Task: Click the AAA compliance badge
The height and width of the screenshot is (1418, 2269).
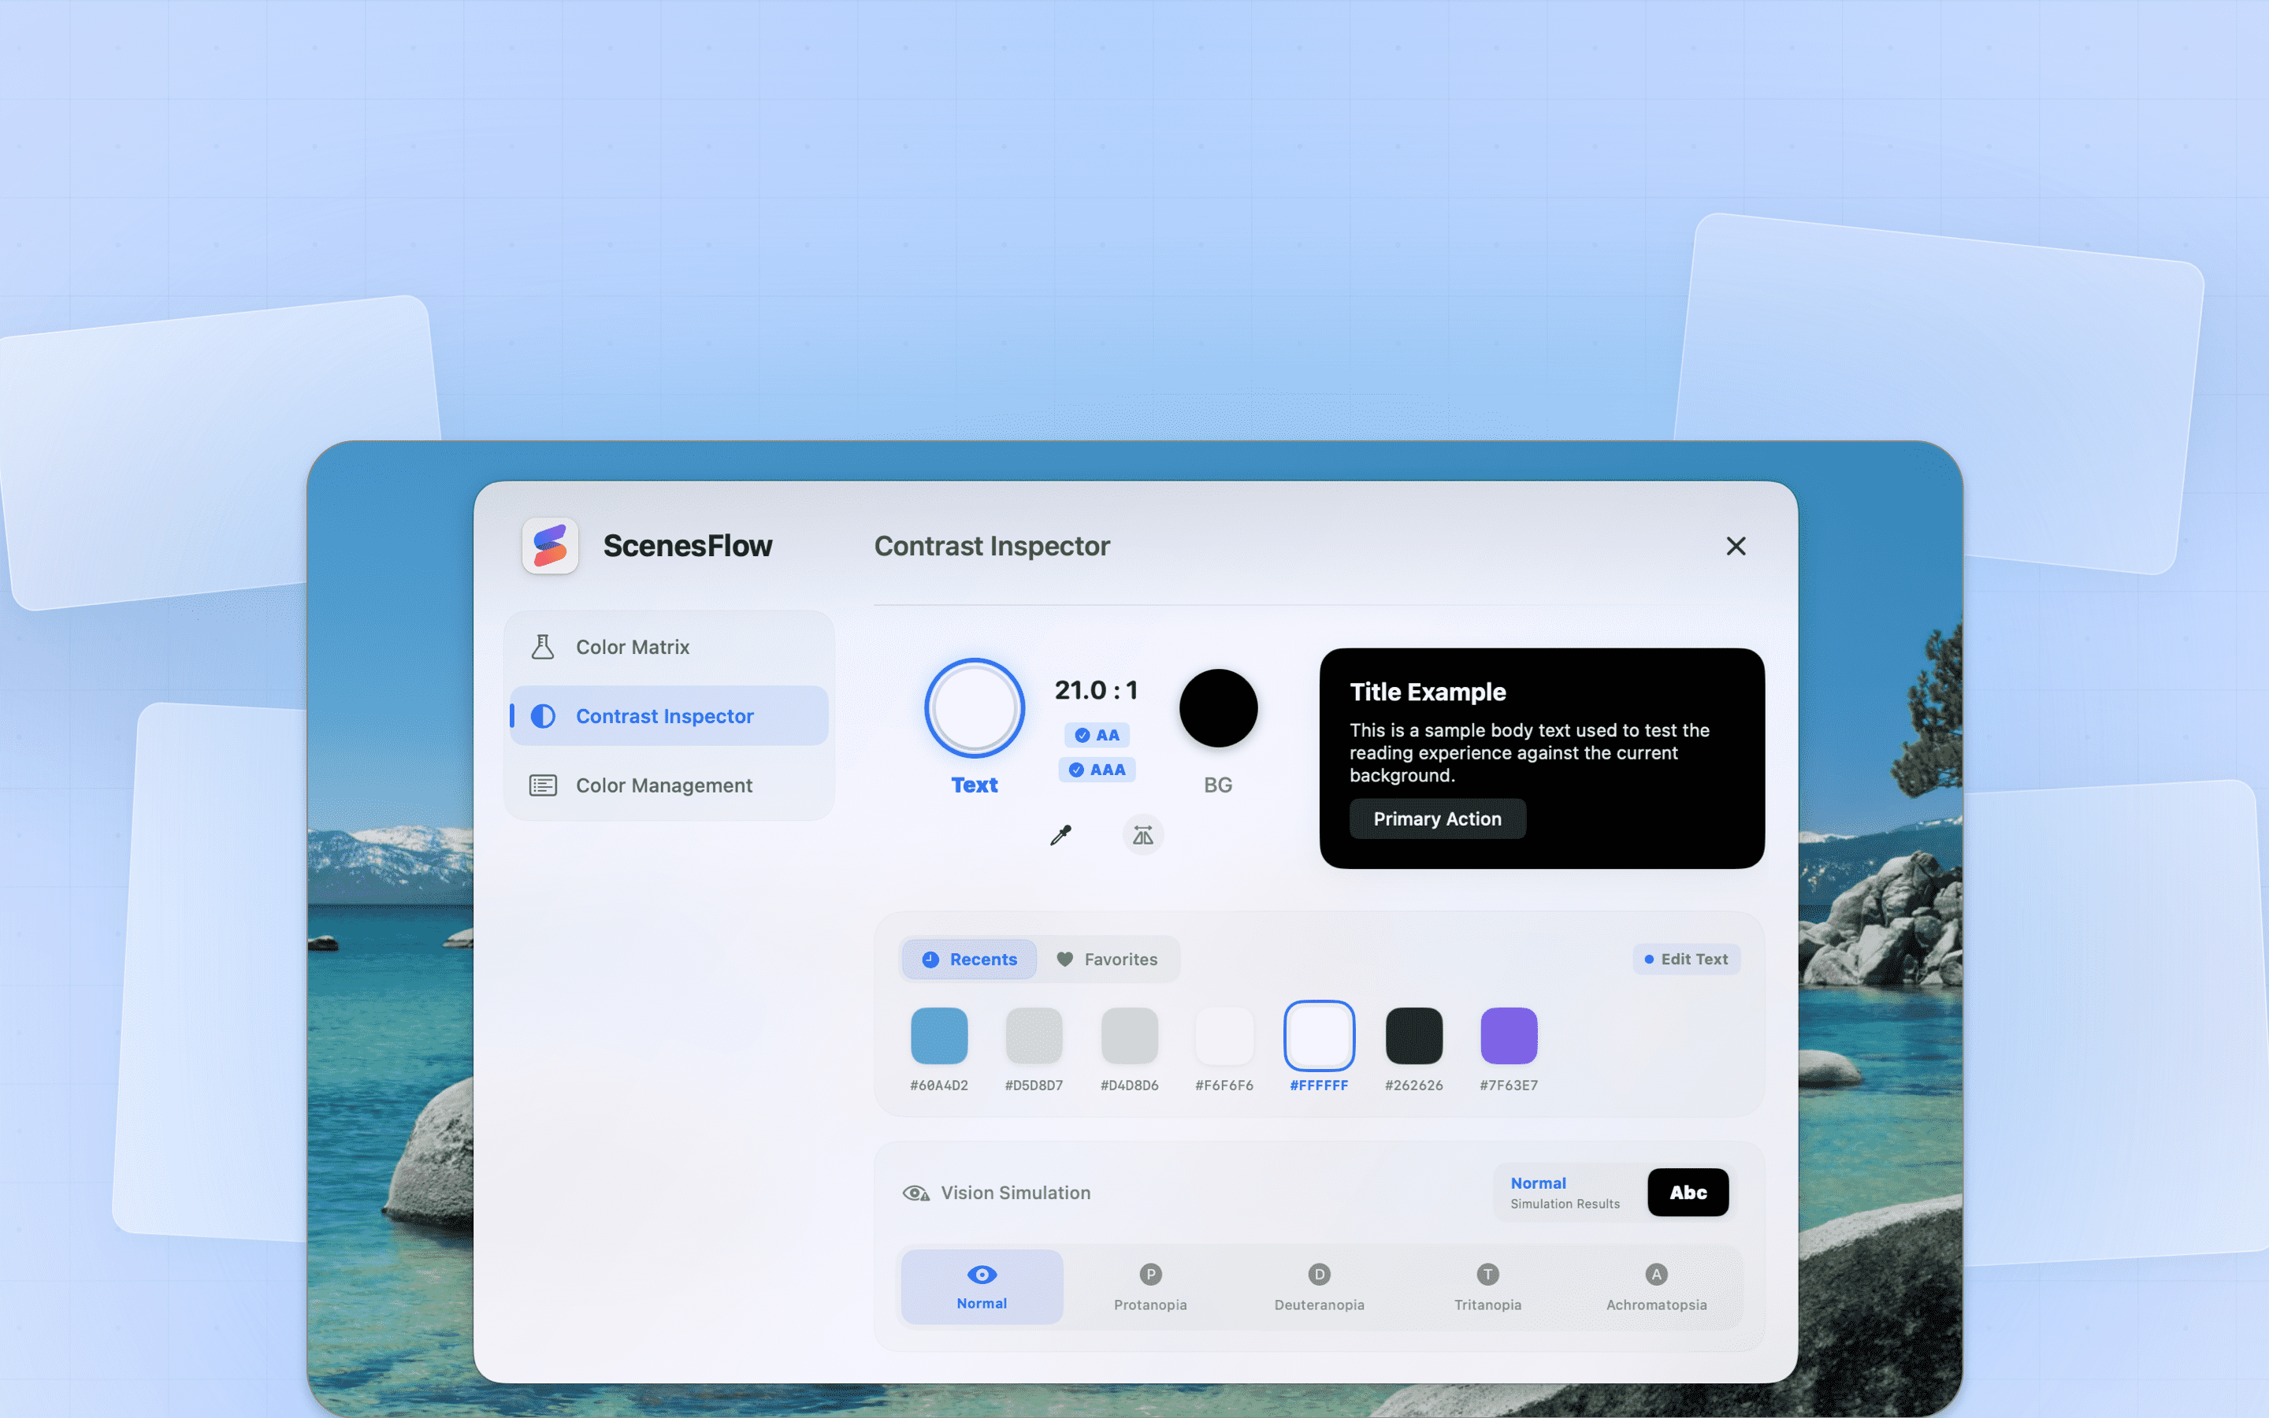Action: pyautogui.click(x=1097, y=770)
